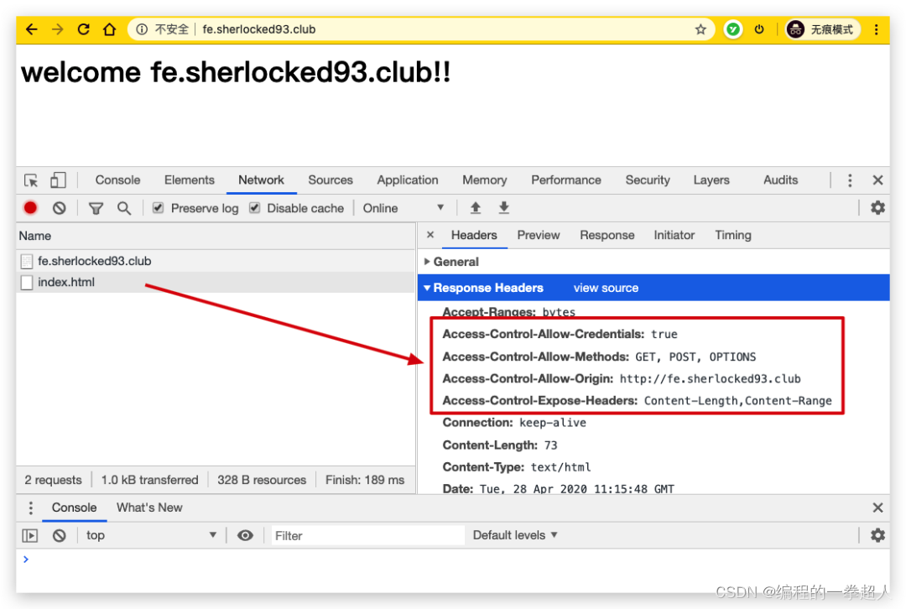Switch to the Memory tab
Viewport: 906px width, 609px height.
point(484,180)
